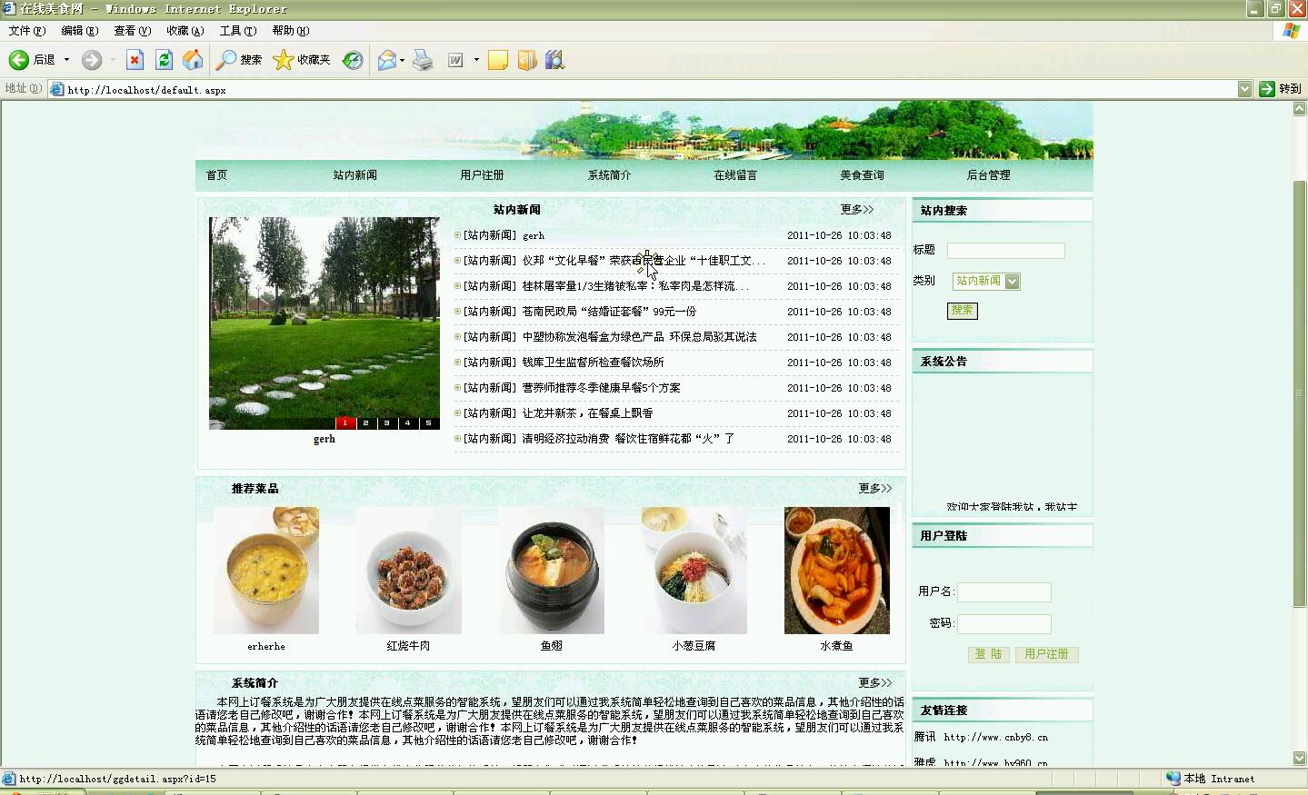Click 更多>> in the 站内新闻 section header
This screenshot has height=795, width=1308.
pyautogui.click(x=857, y=210)
